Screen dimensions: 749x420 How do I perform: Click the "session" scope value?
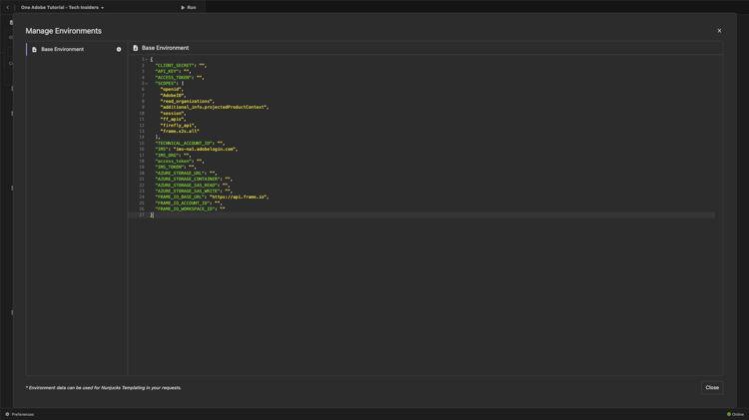click(173, 113)
